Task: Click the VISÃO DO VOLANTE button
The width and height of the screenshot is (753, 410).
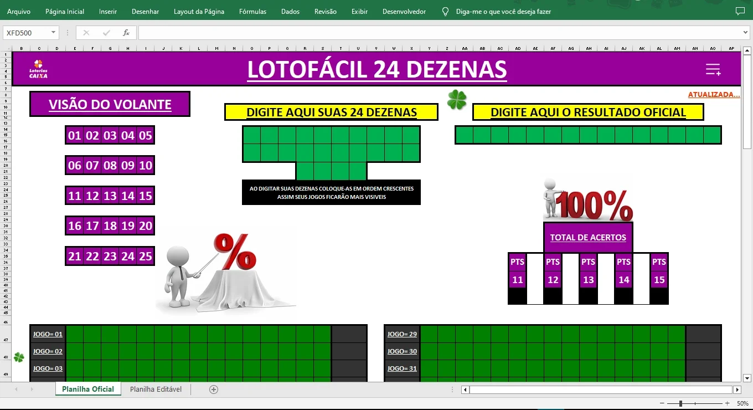Action: 110,104
